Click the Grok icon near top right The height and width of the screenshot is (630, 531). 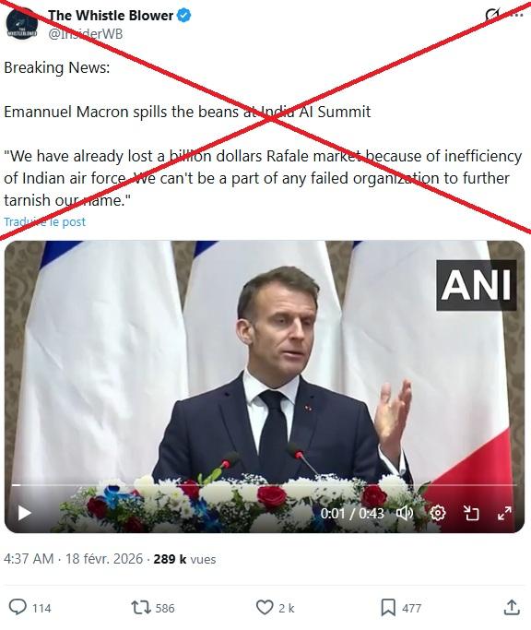(492, 16)
